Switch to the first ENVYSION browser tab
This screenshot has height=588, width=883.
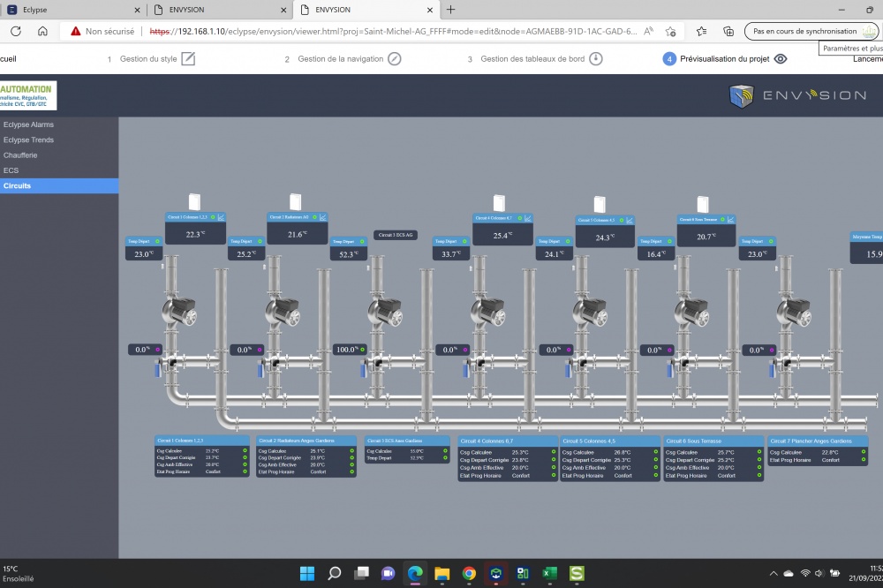point(220,10)
